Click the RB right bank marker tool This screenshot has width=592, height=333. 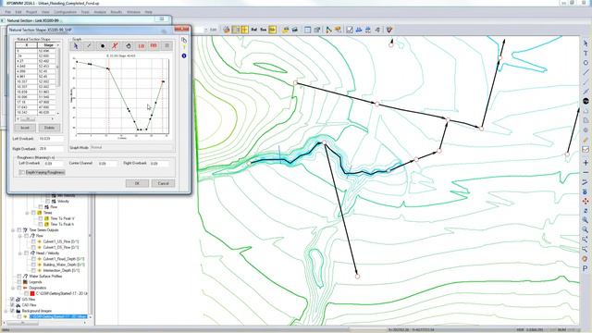pos(154,46)
